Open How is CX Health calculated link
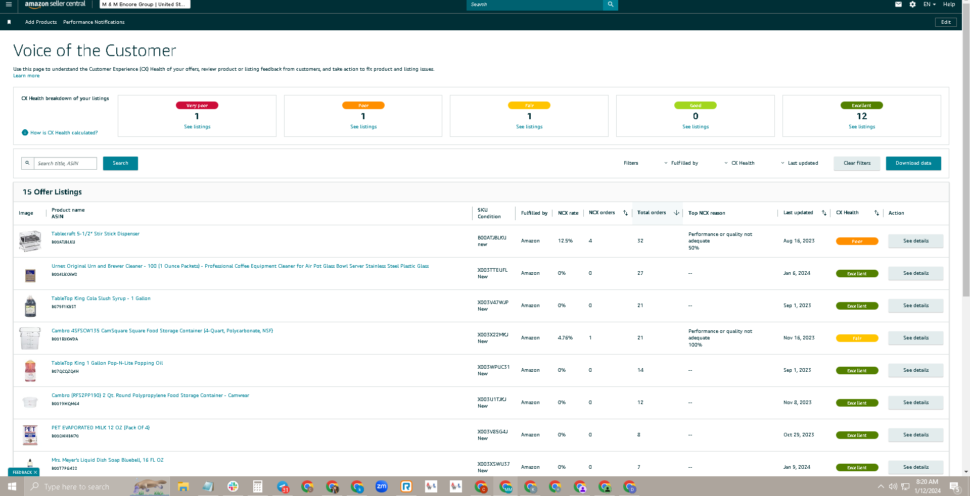This screenshot has height=496, width=970. pos(64,133)
